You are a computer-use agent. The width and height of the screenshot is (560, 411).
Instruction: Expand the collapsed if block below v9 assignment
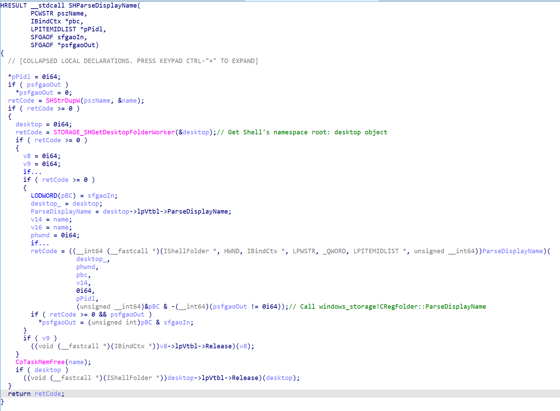tap(32, 172)
